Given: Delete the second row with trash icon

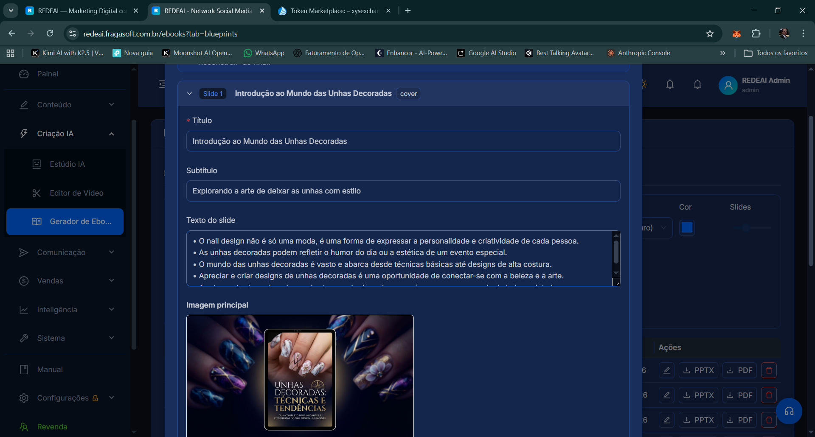Looking at the screenshot, I should (x=769, y=395).
